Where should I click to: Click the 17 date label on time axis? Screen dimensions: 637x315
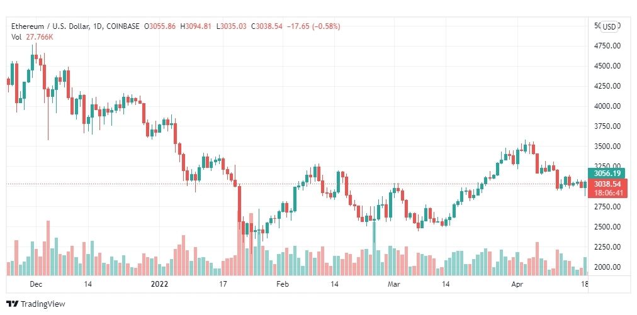222,284
